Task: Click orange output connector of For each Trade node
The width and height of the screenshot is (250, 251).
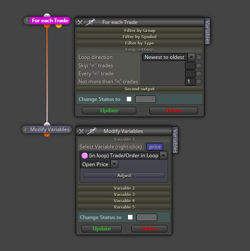Action: [x=47, y=26]
